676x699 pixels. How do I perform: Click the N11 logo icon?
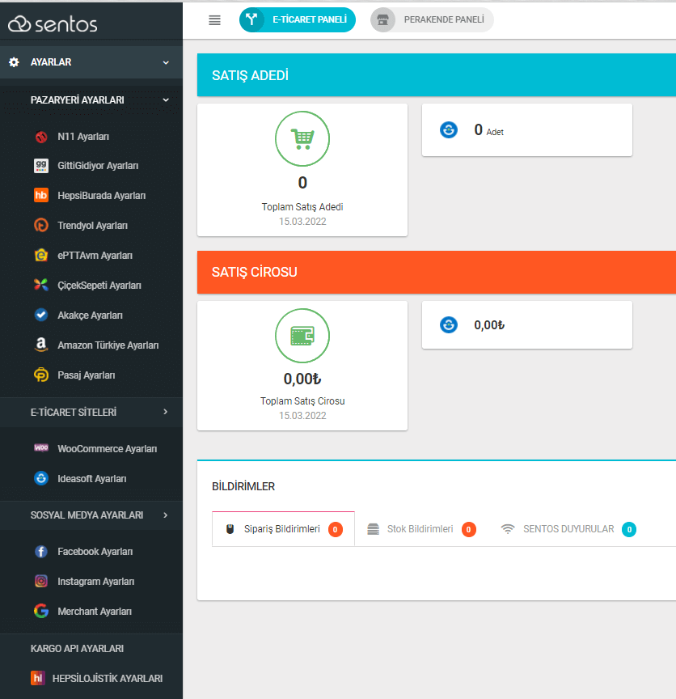click(x=41, y=137)
